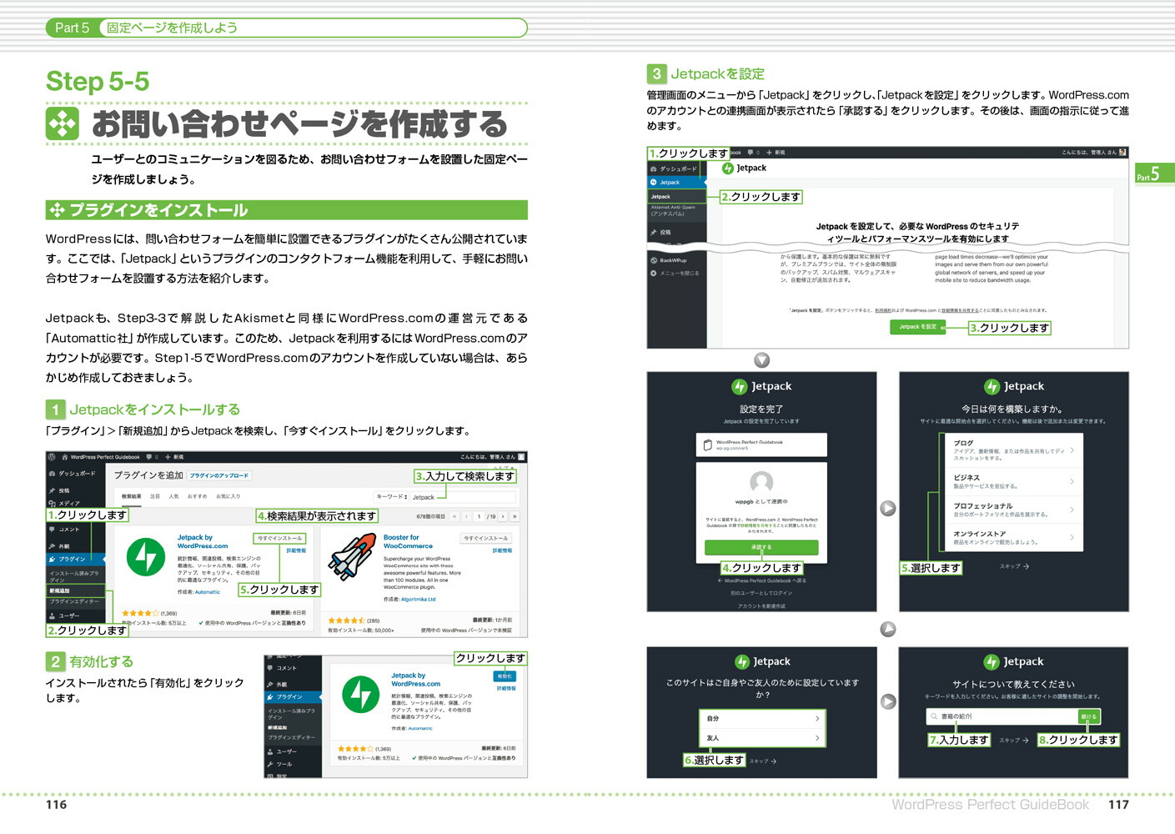The width and height of the screenshot is (1175, 834).
Task: Click WordPress Perfect Guidebook site card on connect screen
Action: point(761,445)
